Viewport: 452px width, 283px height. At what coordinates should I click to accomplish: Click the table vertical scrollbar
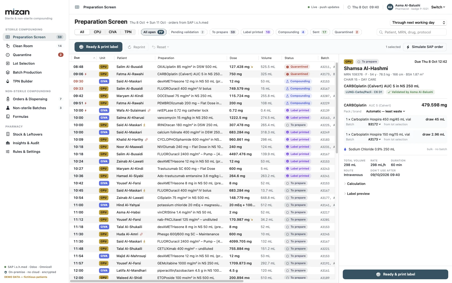point(337,108)
